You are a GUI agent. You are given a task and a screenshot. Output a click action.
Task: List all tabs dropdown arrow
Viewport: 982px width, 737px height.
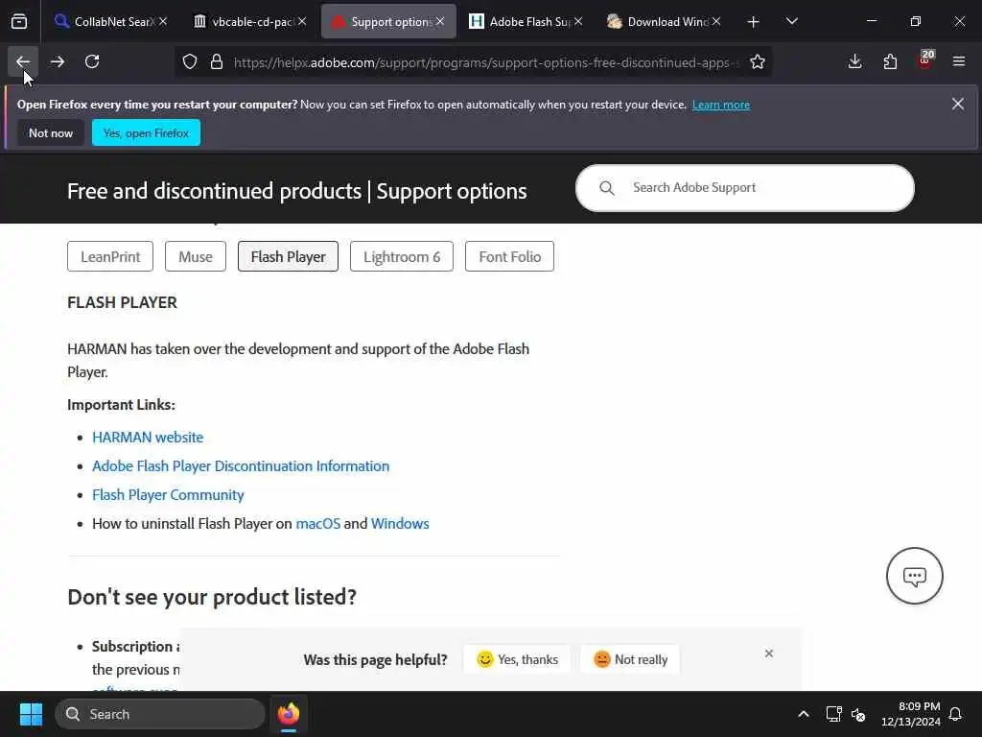click(x=791, y=22)
